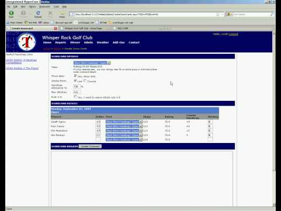
Task: Open the Tools menu
Action: pos(56,6)
